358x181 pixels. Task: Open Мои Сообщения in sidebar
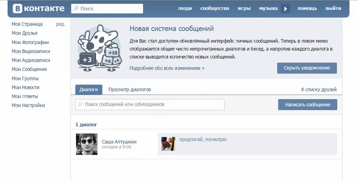click(29, 70)
